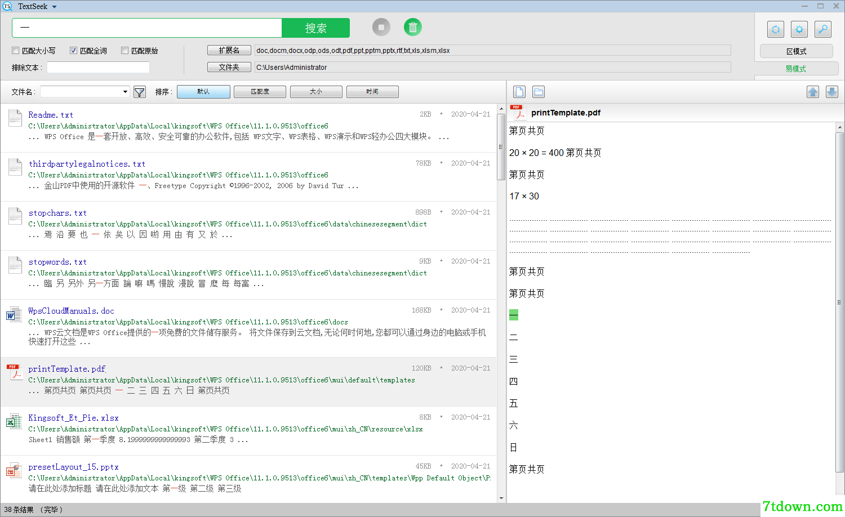
Task: Enable the 匹配大小写 checkbox
Action: [16, 51]
